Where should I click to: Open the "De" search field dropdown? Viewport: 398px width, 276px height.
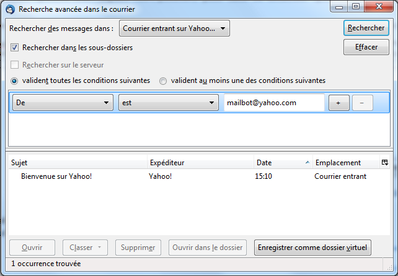tap(63, 103)
